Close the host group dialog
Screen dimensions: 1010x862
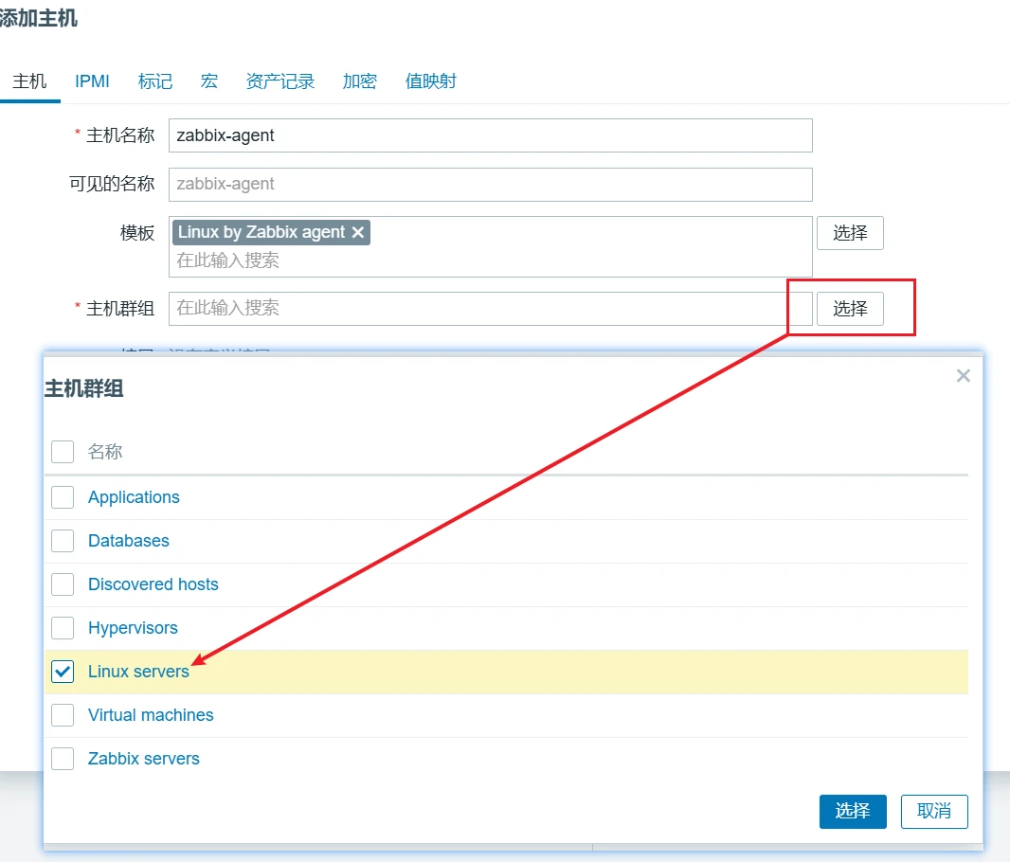tap(963, 376)
